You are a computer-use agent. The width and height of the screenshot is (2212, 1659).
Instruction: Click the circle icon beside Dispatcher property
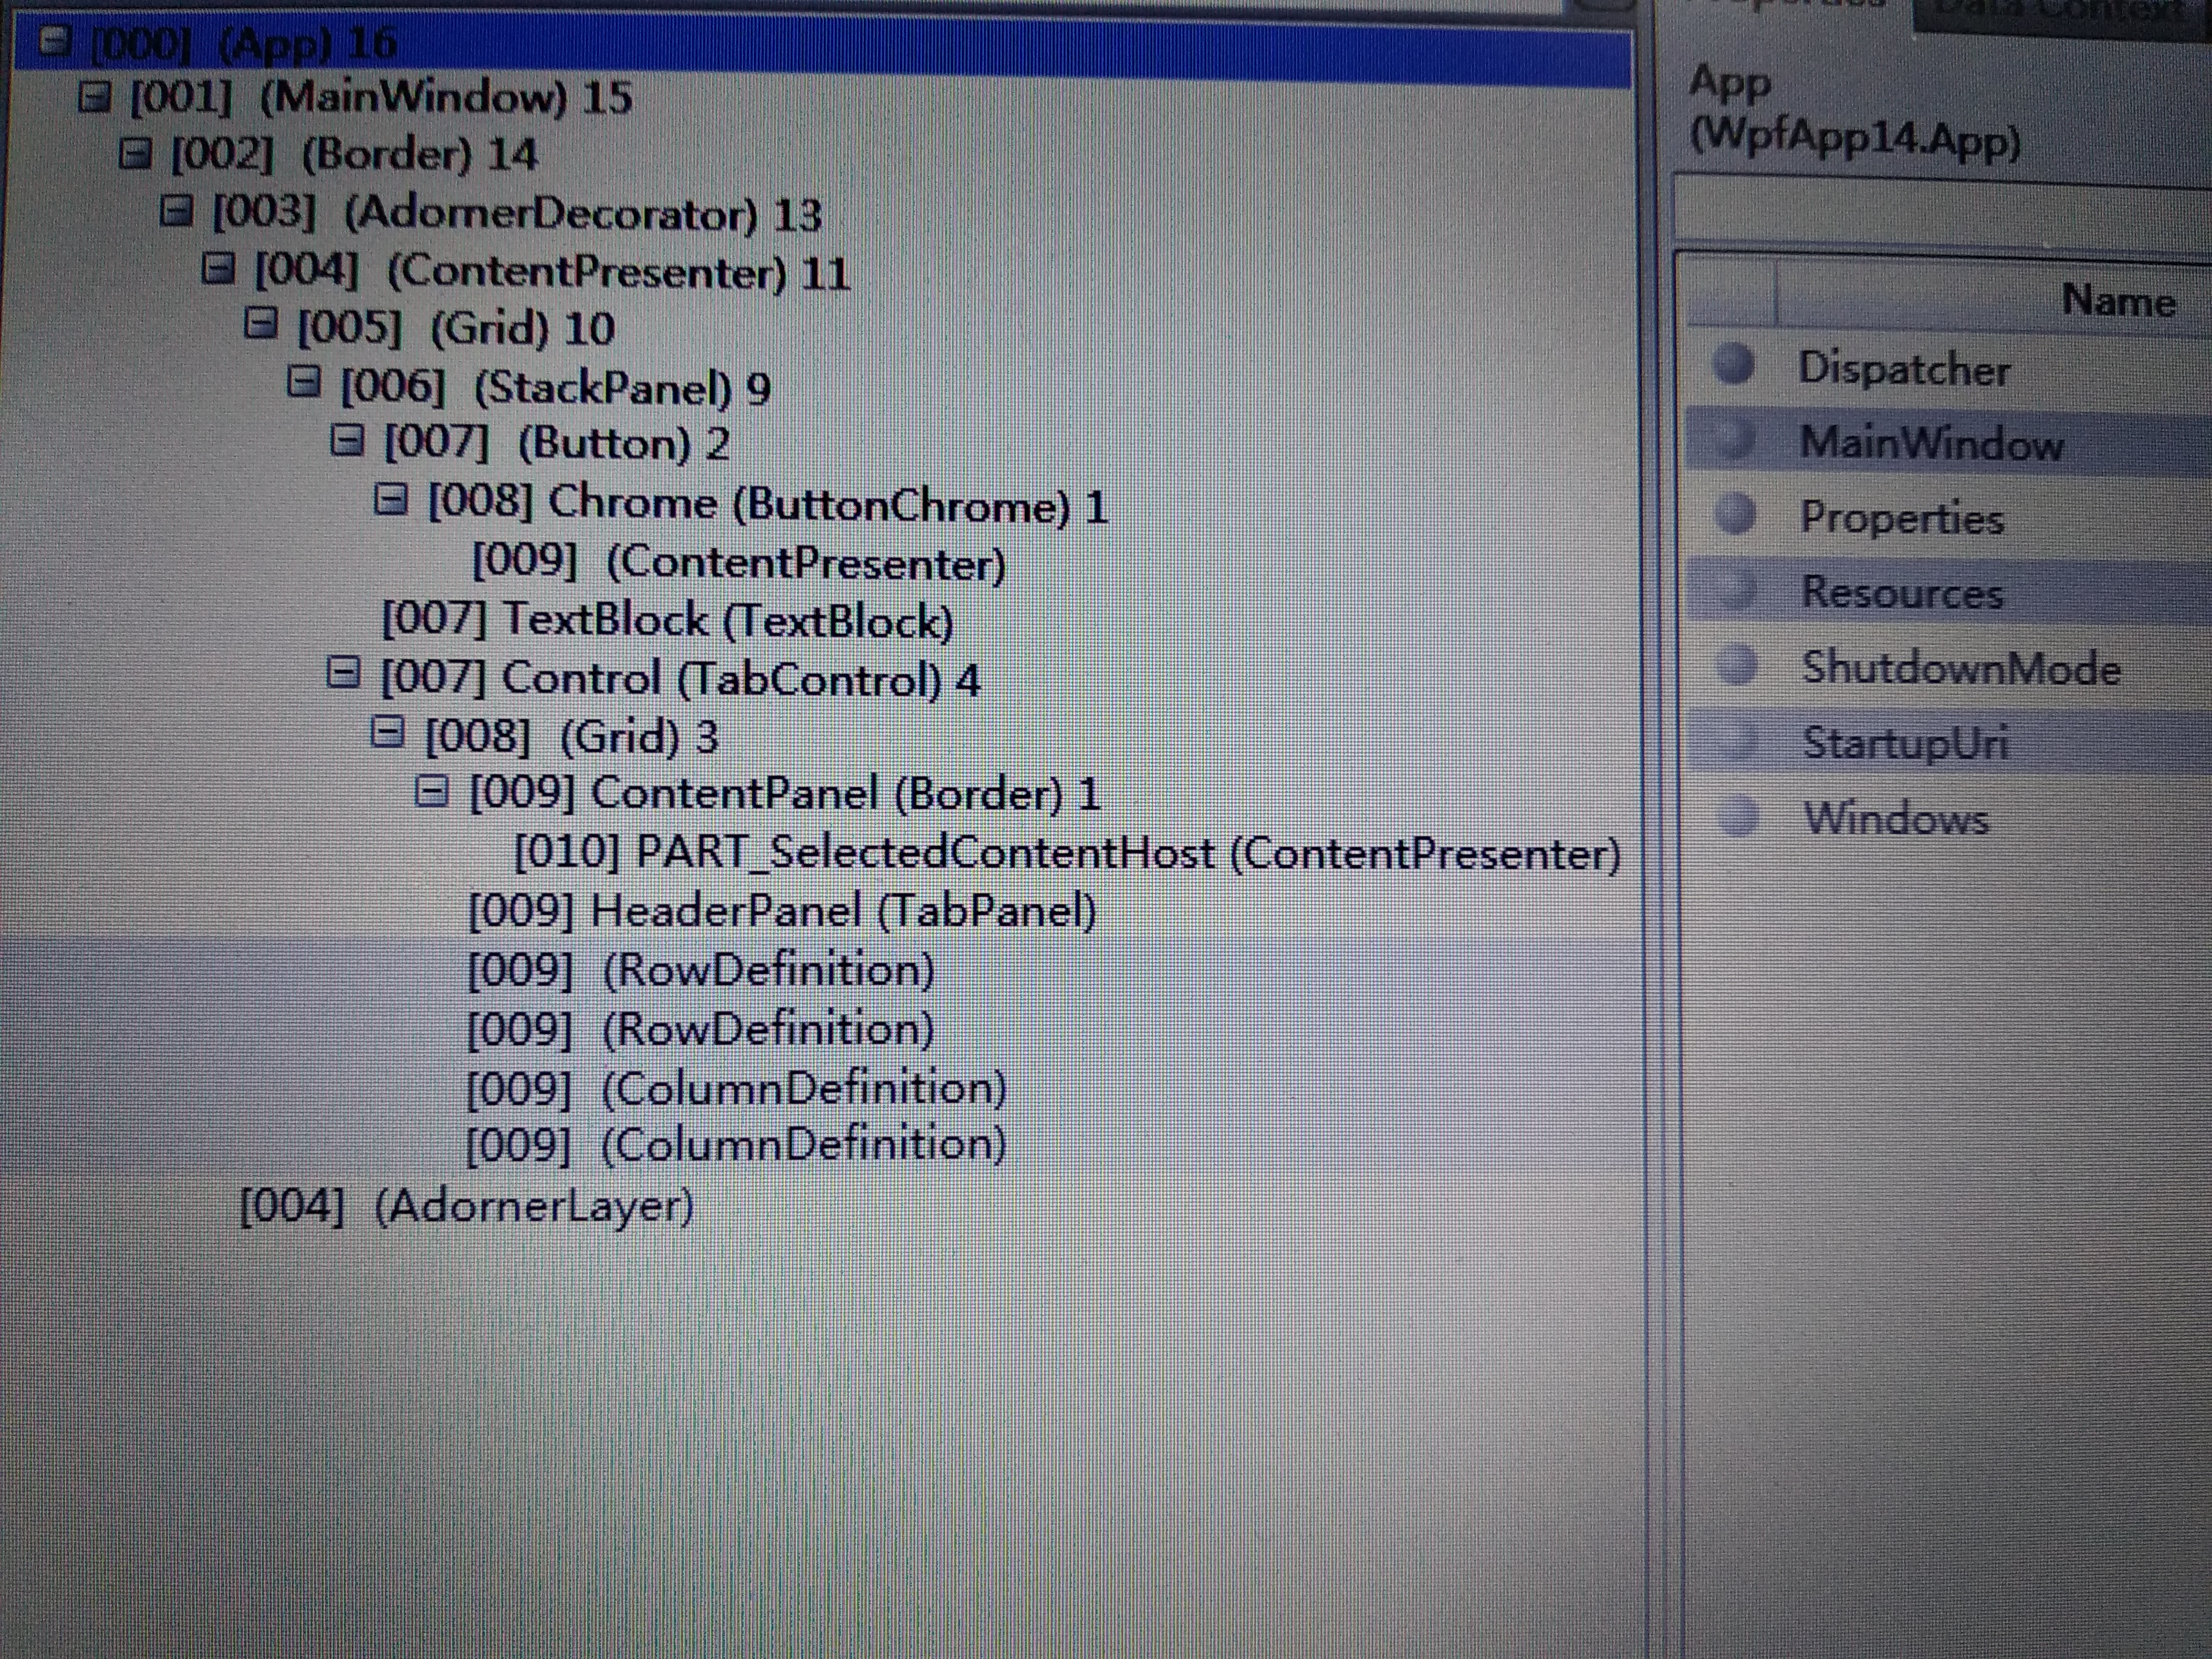1735,365
